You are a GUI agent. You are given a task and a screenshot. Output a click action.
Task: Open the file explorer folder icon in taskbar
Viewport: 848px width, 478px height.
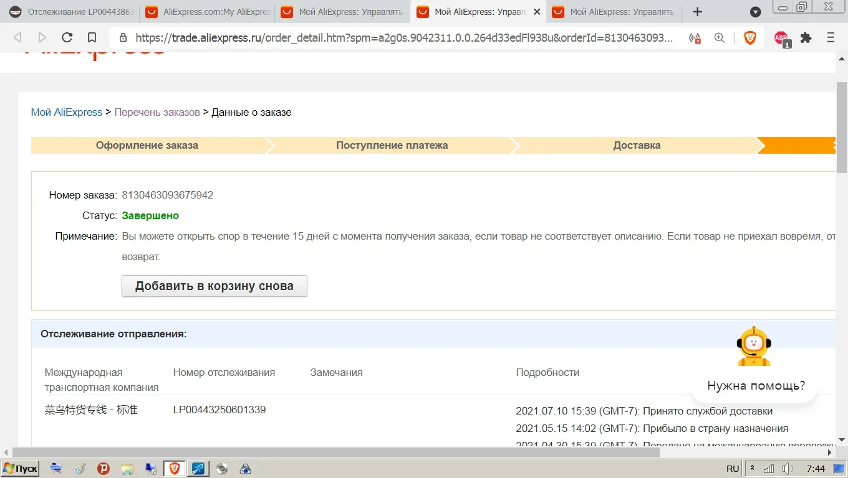(127, 469)
